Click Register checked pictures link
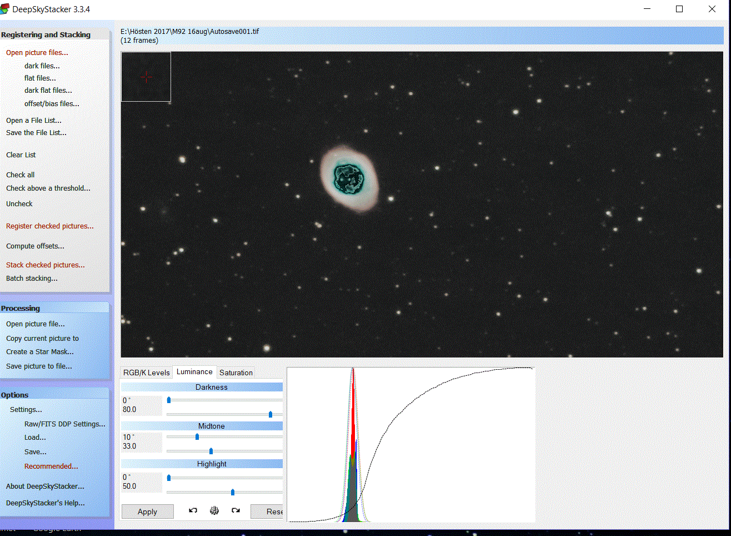The height and width of the screenshot is (536, 731). coord(49,226)
